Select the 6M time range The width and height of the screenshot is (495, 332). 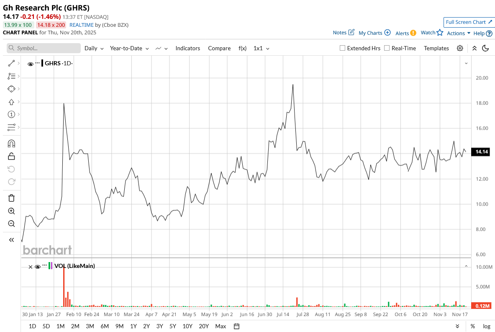coord(105,326)
